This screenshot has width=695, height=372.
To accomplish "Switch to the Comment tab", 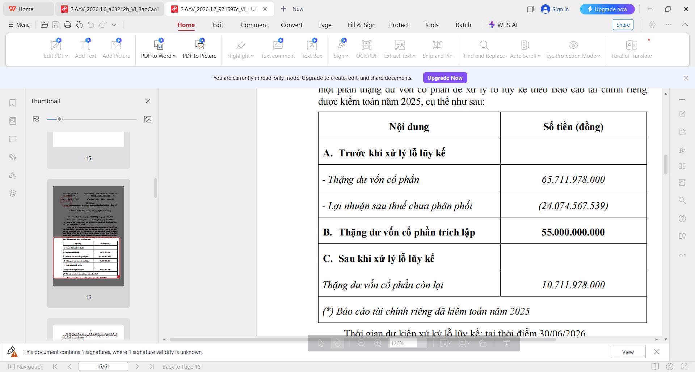I will [x=254, y=25].
